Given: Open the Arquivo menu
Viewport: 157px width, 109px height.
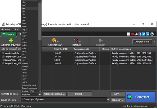Looking at the screenshot, I should (x=6, y=29).
